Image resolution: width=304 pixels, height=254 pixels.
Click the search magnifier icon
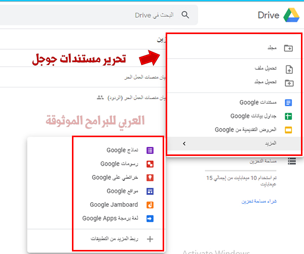pos(185,15)
